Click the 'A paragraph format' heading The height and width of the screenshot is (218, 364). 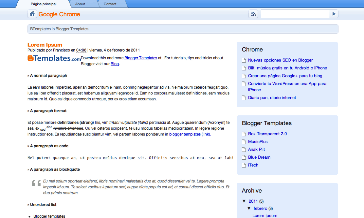coord(47,111)
